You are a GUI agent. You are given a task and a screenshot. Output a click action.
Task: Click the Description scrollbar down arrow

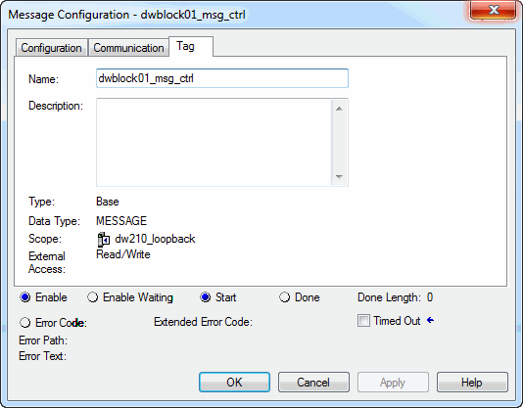[339, 177]
